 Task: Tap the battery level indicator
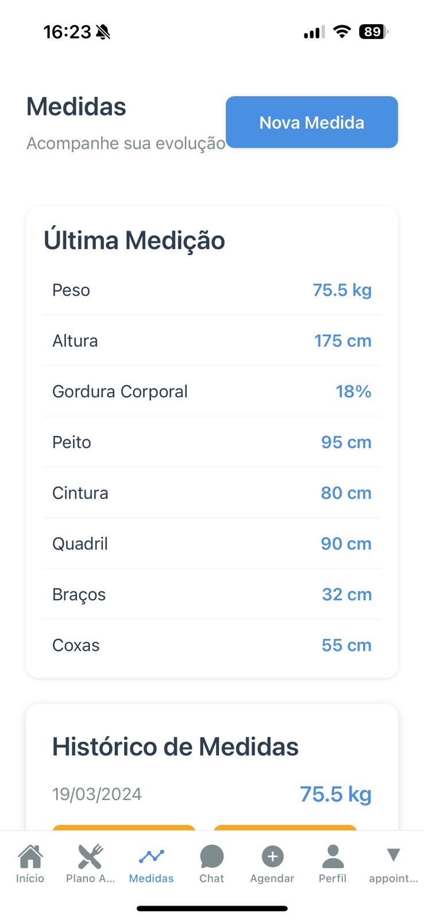(373, 32)
